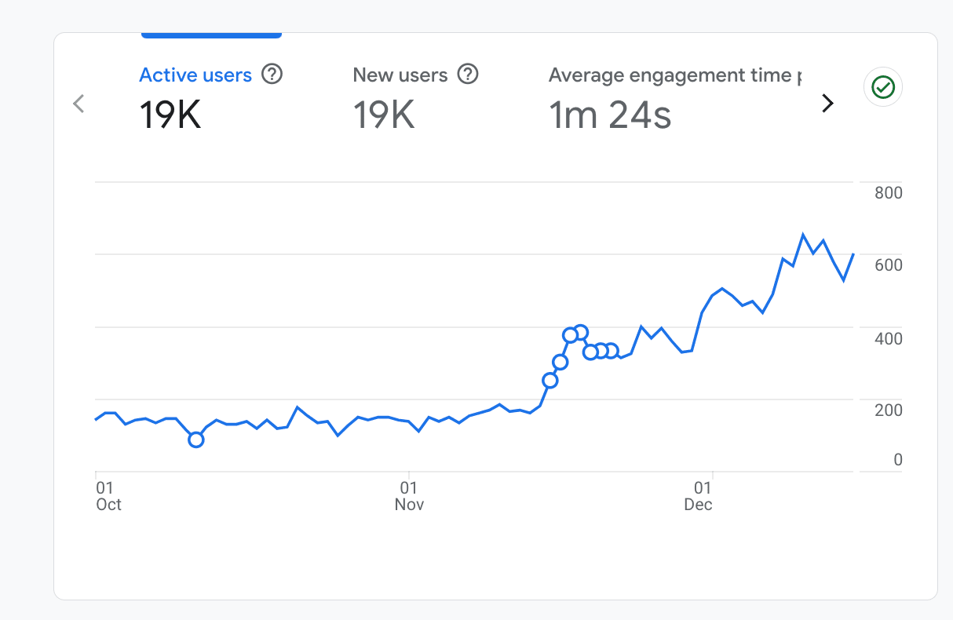The width and height of the screenshot is (953, 620).
Task: Click the 01 Nov date axis label
Action: [409, 496]
